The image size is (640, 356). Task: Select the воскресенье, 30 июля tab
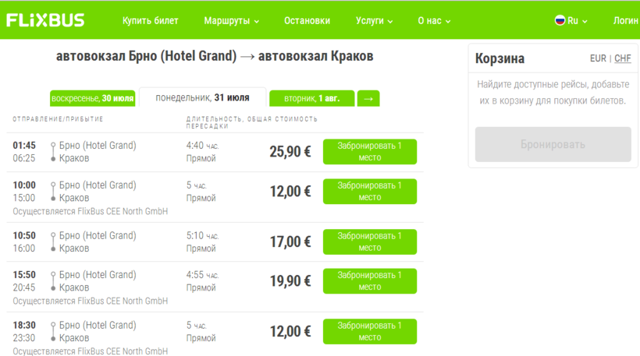coord(93,99)
